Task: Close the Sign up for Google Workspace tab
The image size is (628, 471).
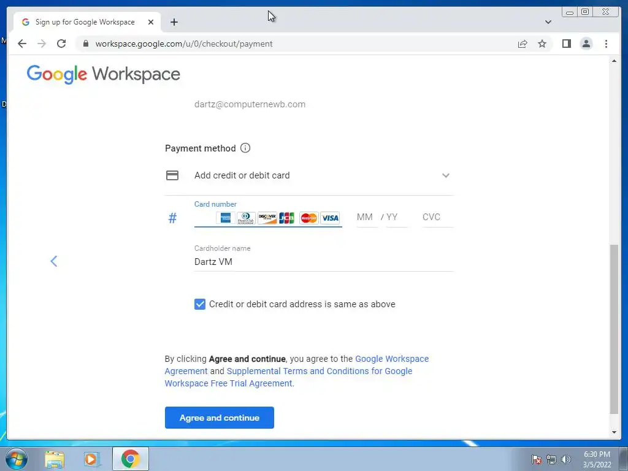Action: [151, 22]
